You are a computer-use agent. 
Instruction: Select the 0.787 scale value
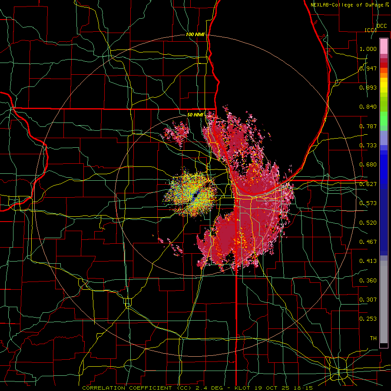[368, 126]
